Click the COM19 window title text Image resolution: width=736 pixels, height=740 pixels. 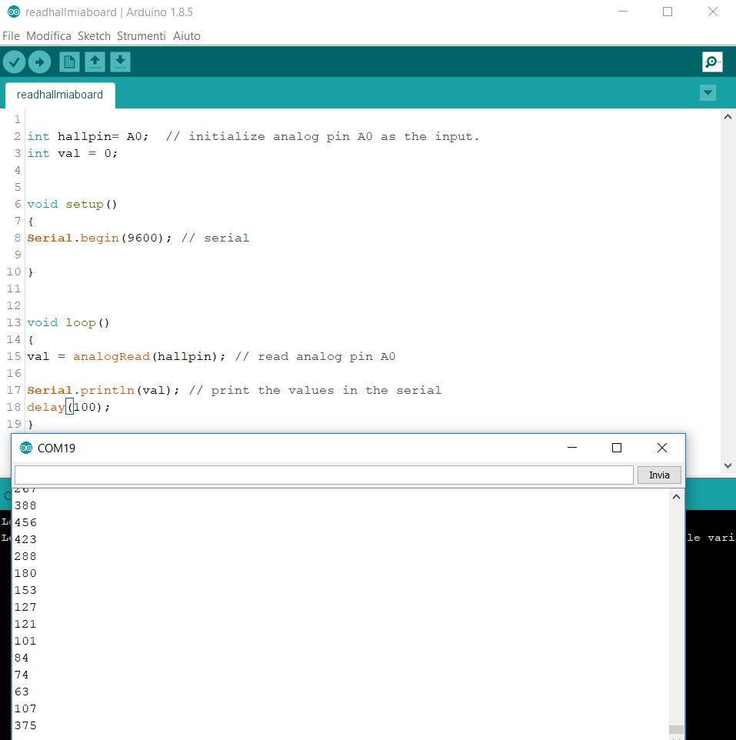56,448
